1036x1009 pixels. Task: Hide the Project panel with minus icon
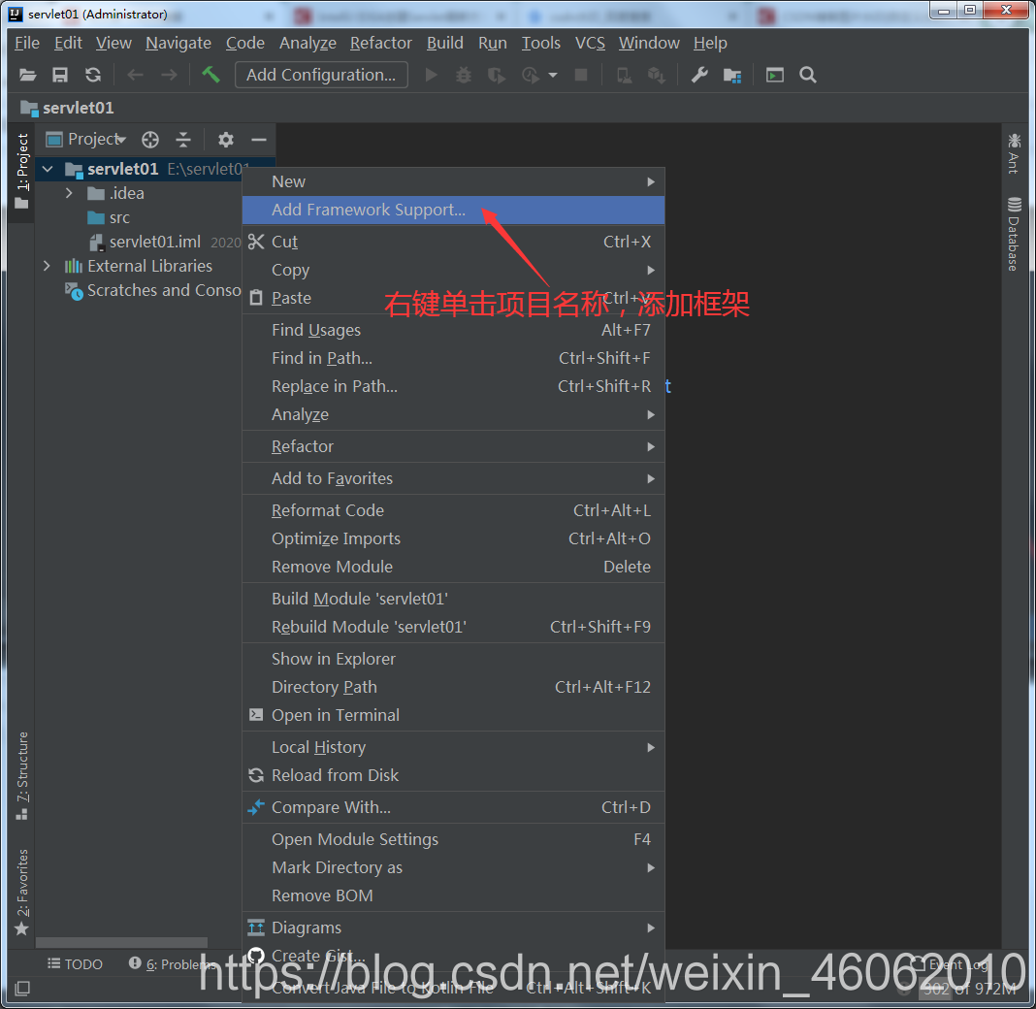coord(259,140)
